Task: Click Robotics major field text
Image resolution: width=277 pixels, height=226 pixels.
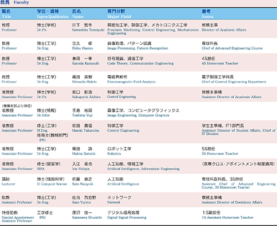Action: pyautogui.click(x=114, y=154)
